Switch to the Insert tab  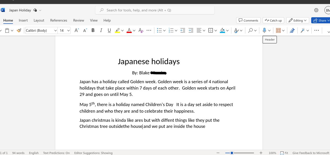click(23, 20)
